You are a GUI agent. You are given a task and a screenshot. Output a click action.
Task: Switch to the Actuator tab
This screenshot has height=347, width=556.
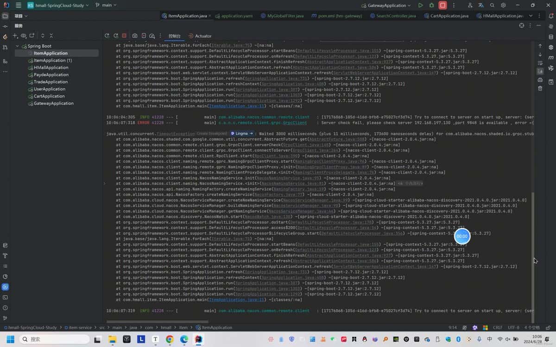point(200,36)
